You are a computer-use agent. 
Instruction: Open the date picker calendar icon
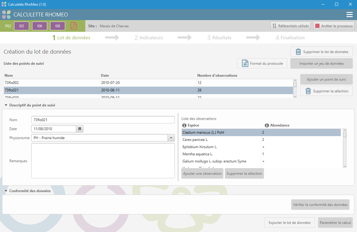coord(80,129)
